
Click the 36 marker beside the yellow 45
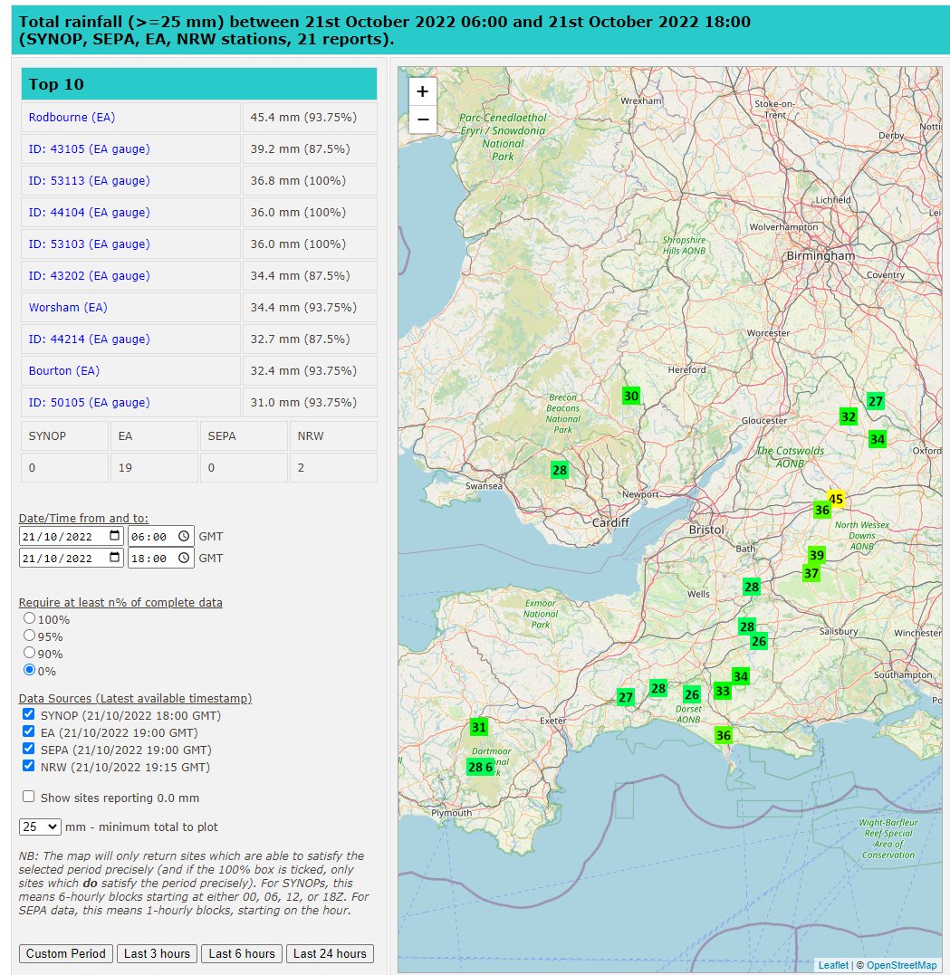coord(821,511)
